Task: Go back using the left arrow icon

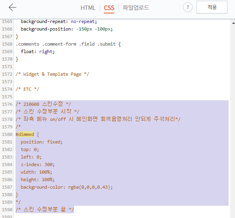Action: [x=13, y=8]
